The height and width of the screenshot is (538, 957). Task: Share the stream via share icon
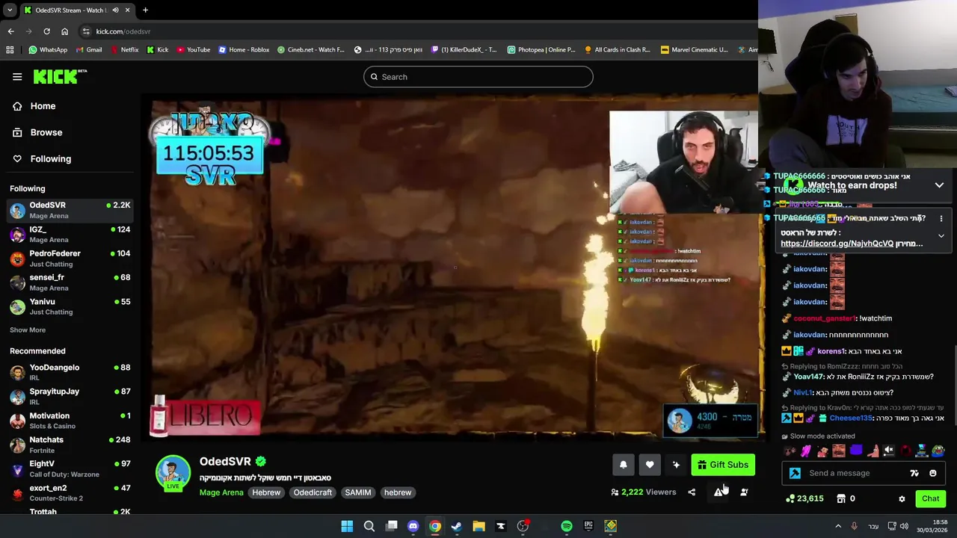point(692,492)
